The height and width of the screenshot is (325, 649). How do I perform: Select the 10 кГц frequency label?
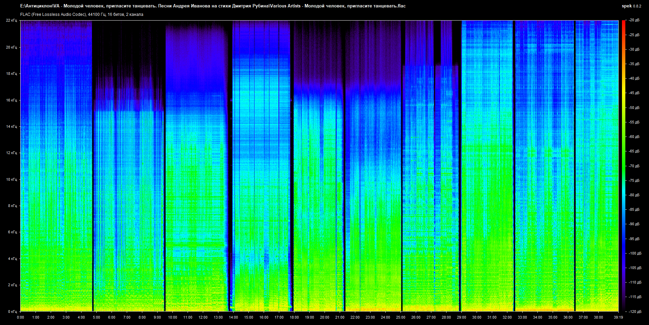click(x=11, y=179)
